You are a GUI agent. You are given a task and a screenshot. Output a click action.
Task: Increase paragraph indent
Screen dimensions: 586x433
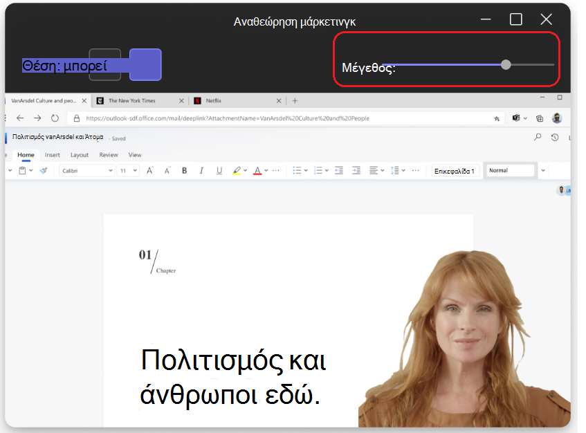click(x=356, y=170)
